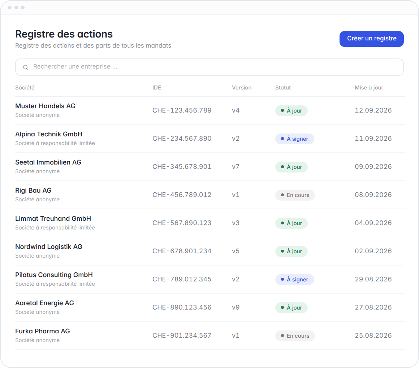
Task: Click the À signer badge for Alpina Technik GmbH
Action: click(294, 139)
